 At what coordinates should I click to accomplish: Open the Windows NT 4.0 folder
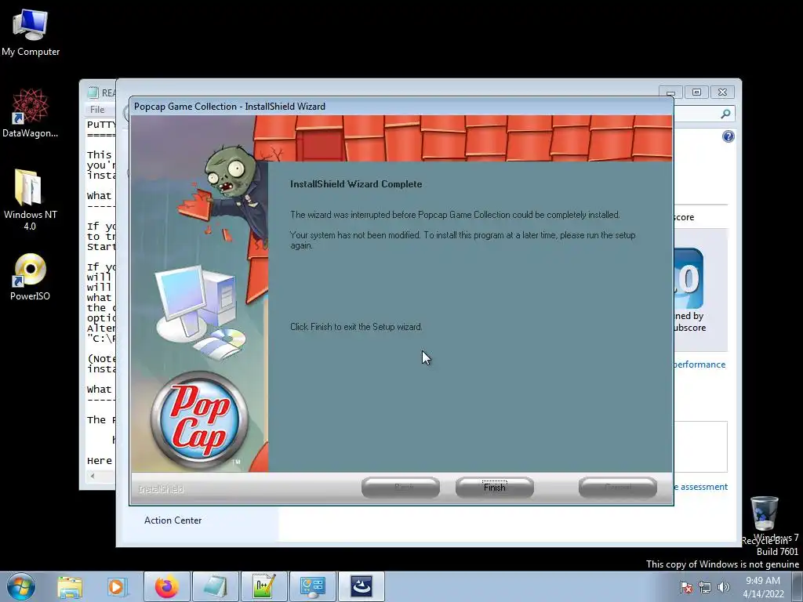[x=31, y=200]
